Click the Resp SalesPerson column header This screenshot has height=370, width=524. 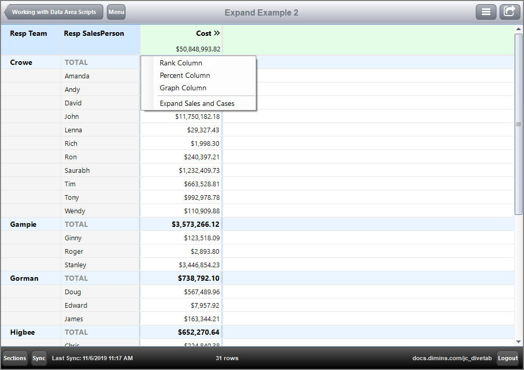[93, 33]
